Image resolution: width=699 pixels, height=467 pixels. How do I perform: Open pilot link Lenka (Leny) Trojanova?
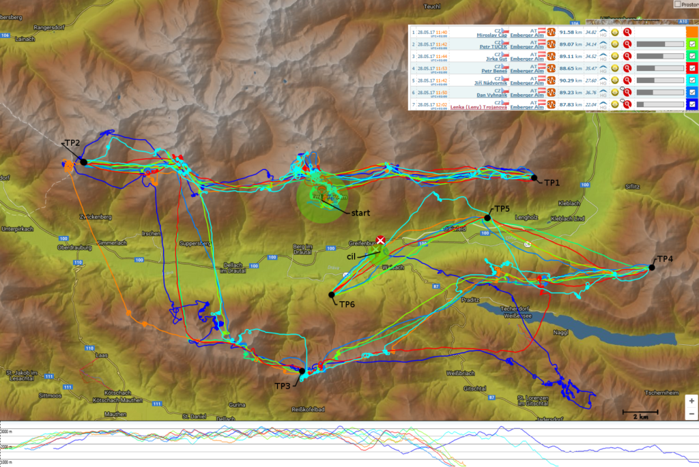coord(478,106)
